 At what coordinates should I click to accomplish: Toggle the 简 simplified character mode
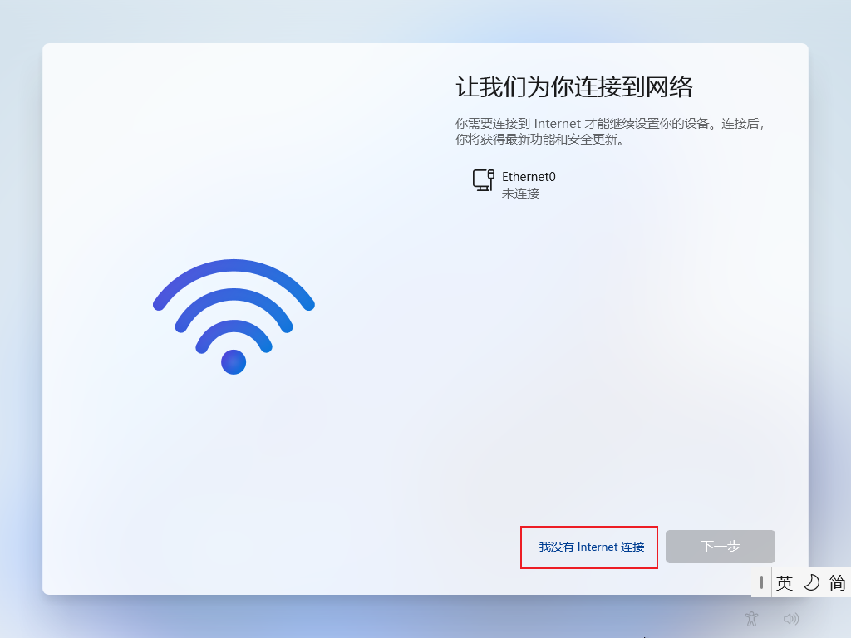pos(838,582)
